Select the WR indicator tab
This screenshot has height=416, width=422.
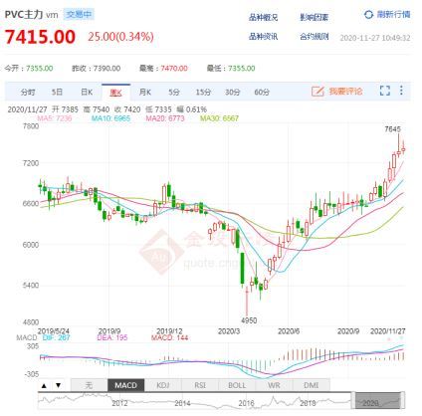[274, 385]
